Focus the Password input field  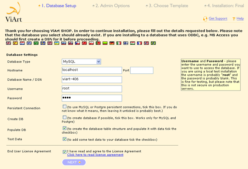coord(92,98)
